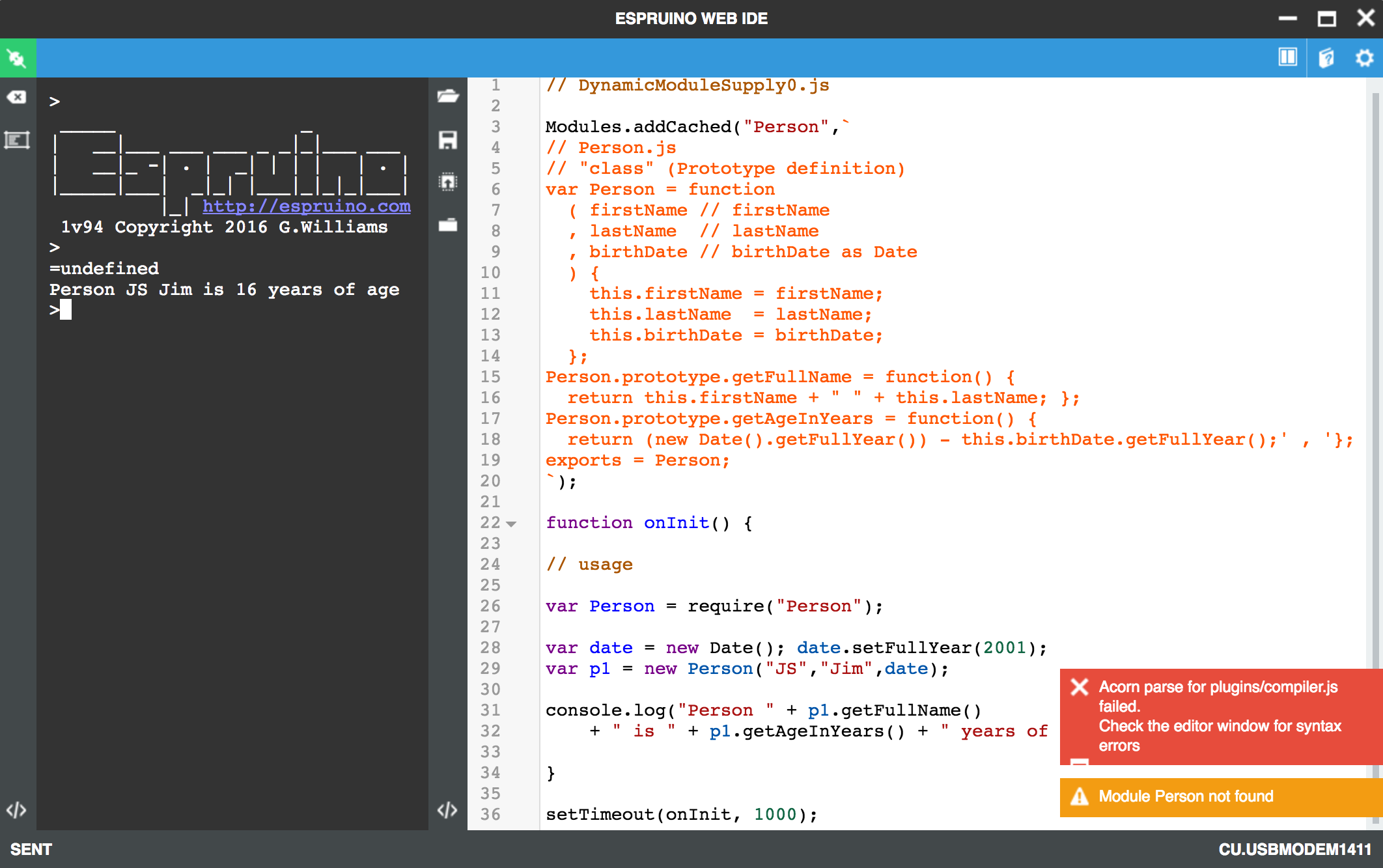Collapse the onInit function fold arrow
Image resolution: width=1383 pixels, height=868 pixels.
coord(512,524)
